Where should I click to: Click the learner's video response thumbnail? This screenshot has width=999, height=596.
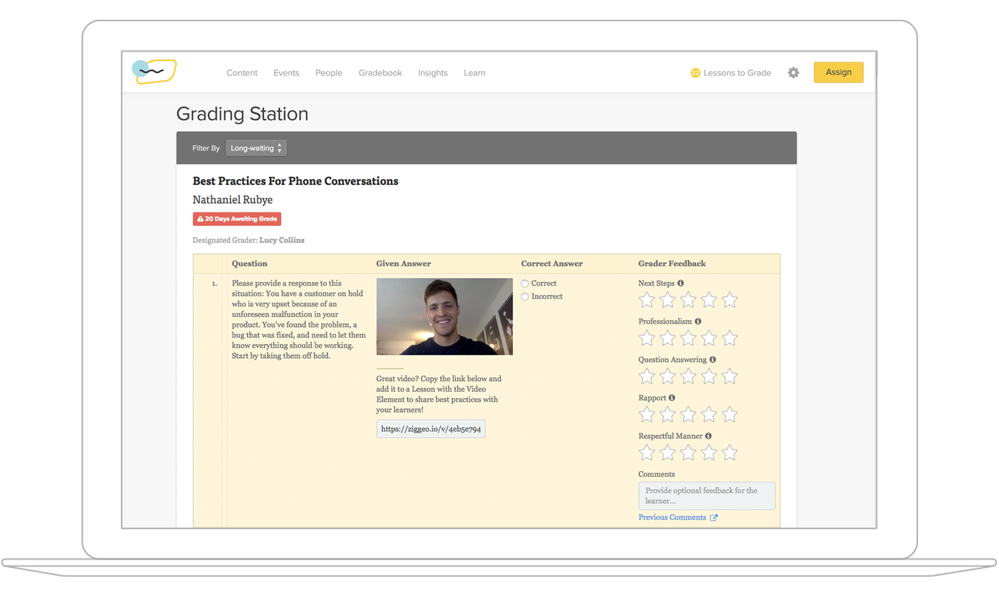pos(444,316)
